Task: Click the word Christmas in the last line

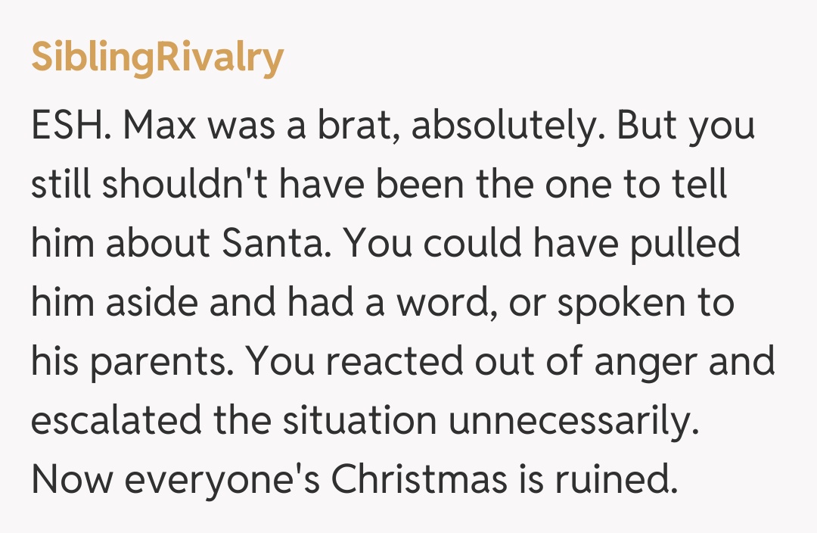Action: tap(424, 481)
